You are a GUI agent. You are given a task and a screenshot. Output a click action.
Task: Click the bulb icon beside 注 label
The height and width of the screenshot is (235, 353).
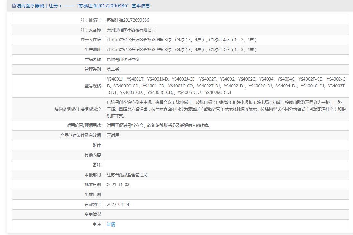(94, 224)
